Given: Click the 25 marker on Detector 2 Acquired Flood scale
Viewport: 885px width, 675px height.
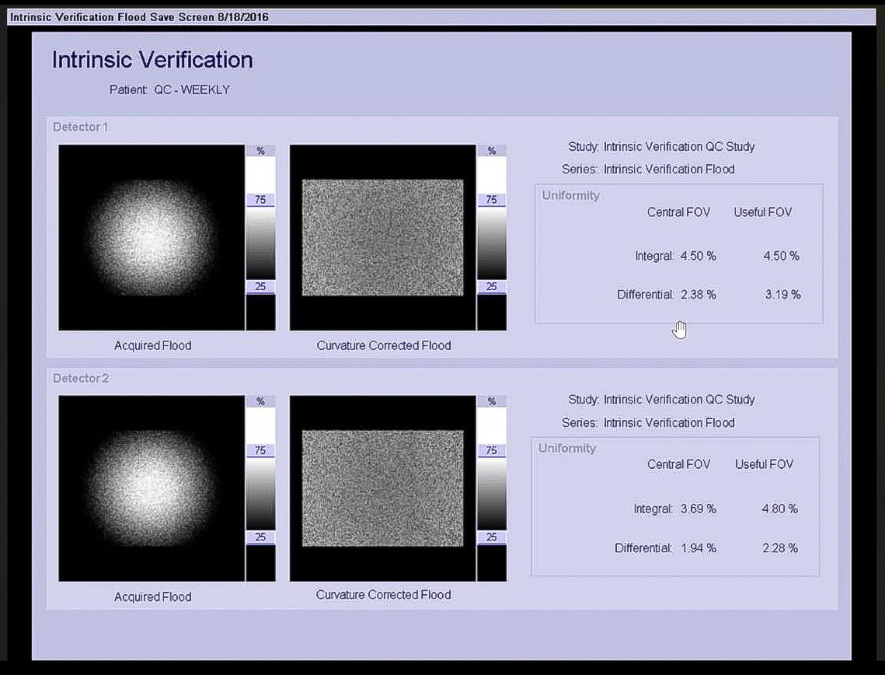Looking at the screenshot, I should coord(260,537).
